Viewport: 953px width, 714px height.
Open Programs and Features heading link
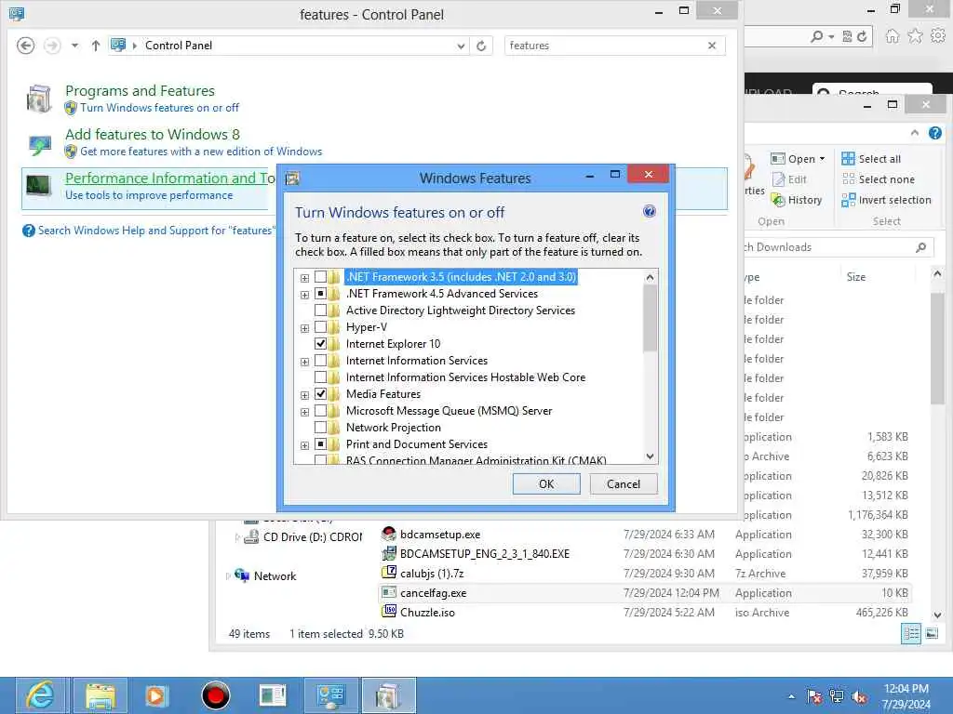[140, 90]
